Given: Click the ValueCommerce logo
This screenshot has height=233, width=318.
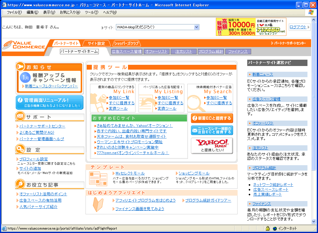Looking at the screenshot, I should coord(24,45).
